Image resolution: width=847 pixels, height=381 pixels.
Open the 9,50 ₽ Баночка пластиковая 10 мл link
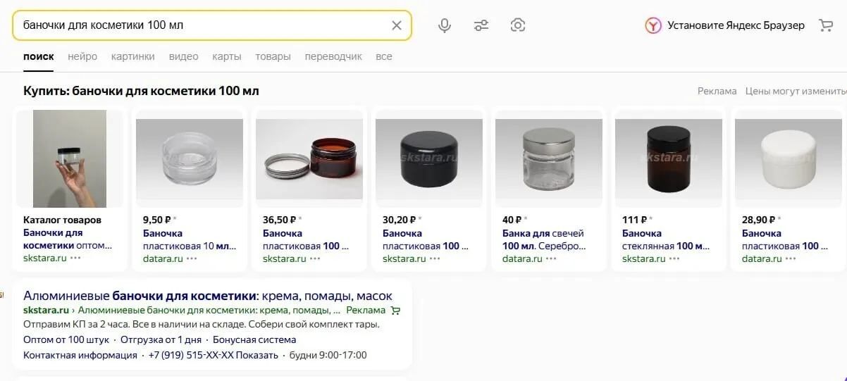(190, 239)
